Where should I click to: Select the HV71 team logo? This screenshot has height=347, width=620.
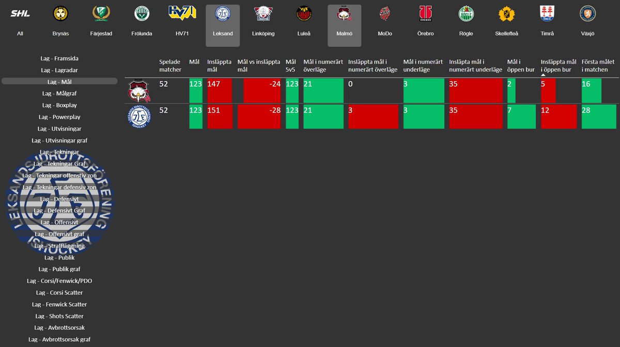pyautogui.click(x=182, y=12)
